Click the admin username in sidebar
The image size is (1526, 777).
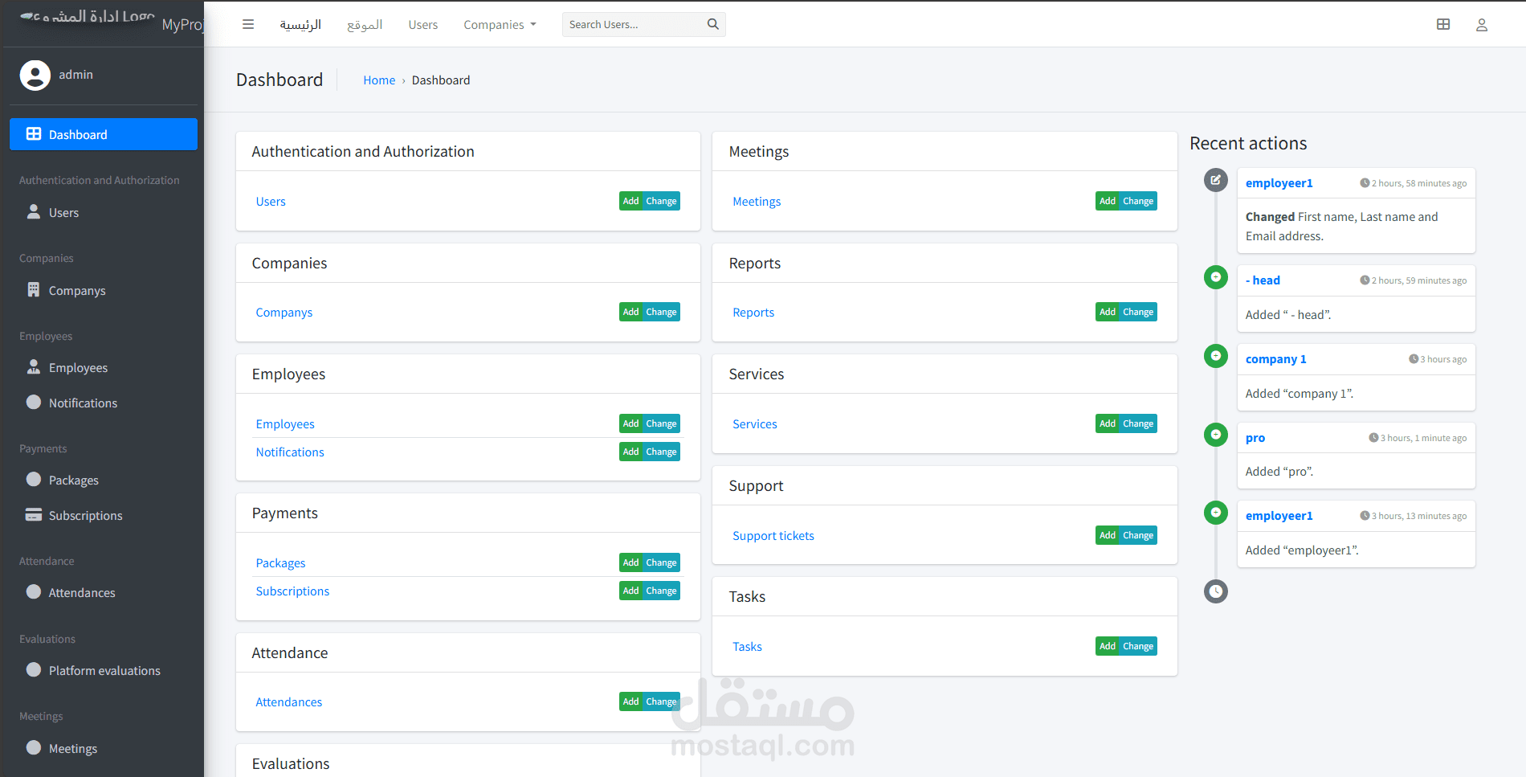pos(75,75)
